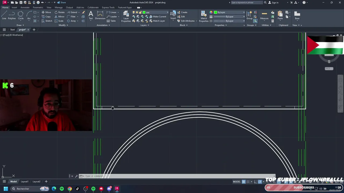
Task: Paste from the clipboard
Action: [x=280, y=15]
